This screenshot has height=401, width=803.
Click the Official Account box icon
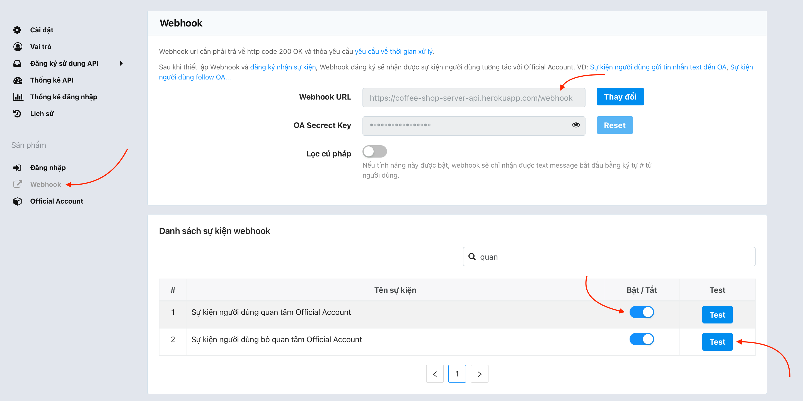(18, 201)
